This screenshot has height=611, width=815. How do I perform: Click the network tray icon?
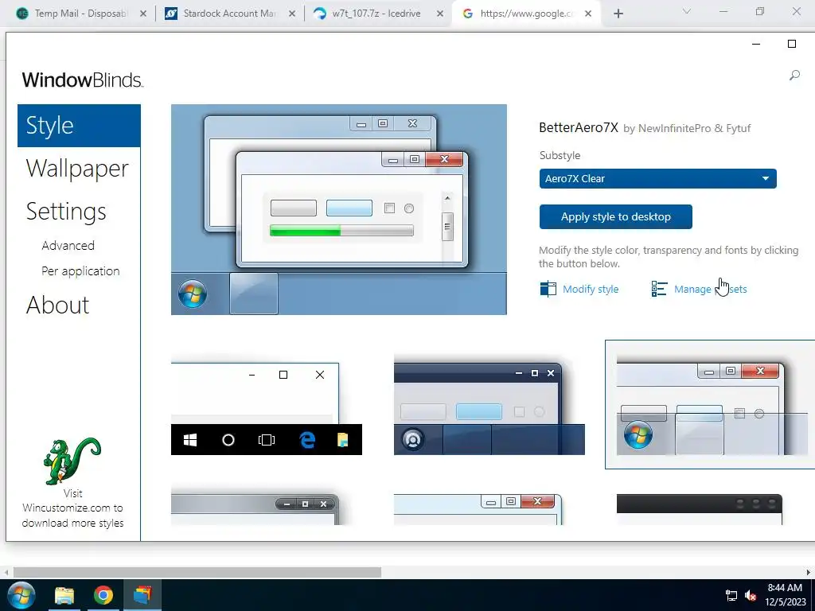731,595
